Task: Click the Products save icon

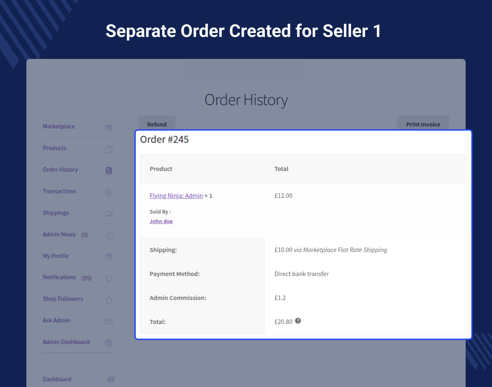Action: 109,149
